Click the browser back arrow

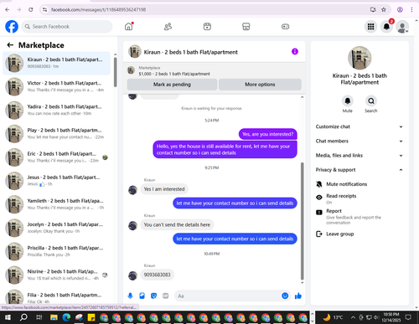(x=8, y=9)
